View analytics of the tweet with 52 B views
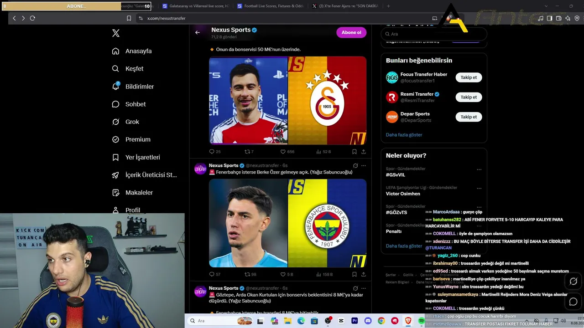Image resolution: width=584 pixels, height=328 pixels. pos(323,152)
